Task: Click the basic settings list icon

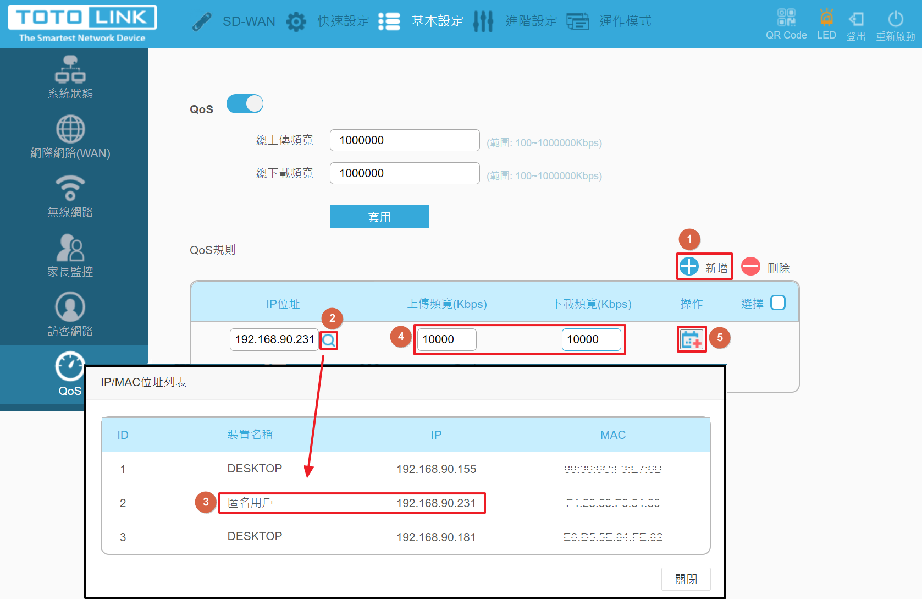Action: [x=389, y=21]
